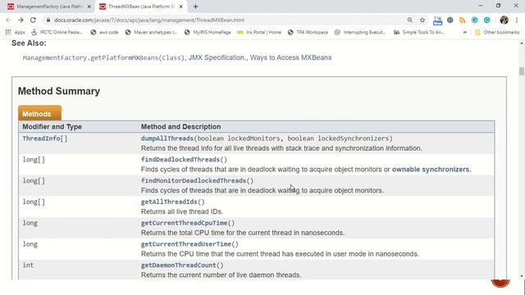Click the scrollbar down arrow

point(522,276)
